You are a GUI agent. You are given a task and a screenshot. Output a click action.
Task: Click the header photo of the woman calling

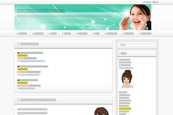135,17
